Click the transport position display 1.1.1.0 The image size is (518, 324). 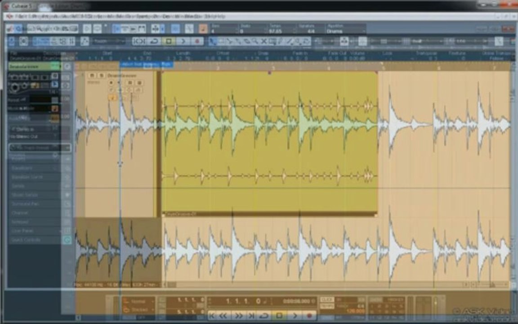[243, 301]
